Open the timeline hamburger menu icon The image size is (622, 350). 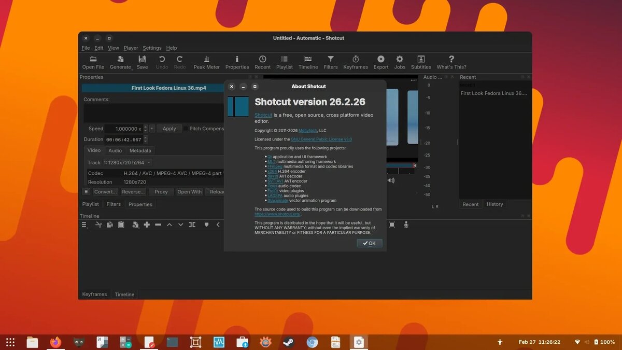(84, 225)
